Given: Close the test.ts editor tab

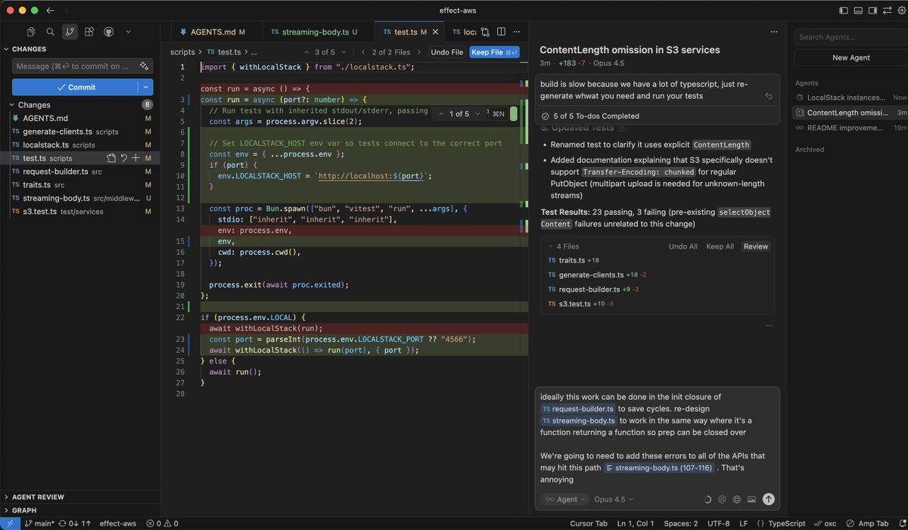Looking at the screenshot, I should click(x=437, y=33).
